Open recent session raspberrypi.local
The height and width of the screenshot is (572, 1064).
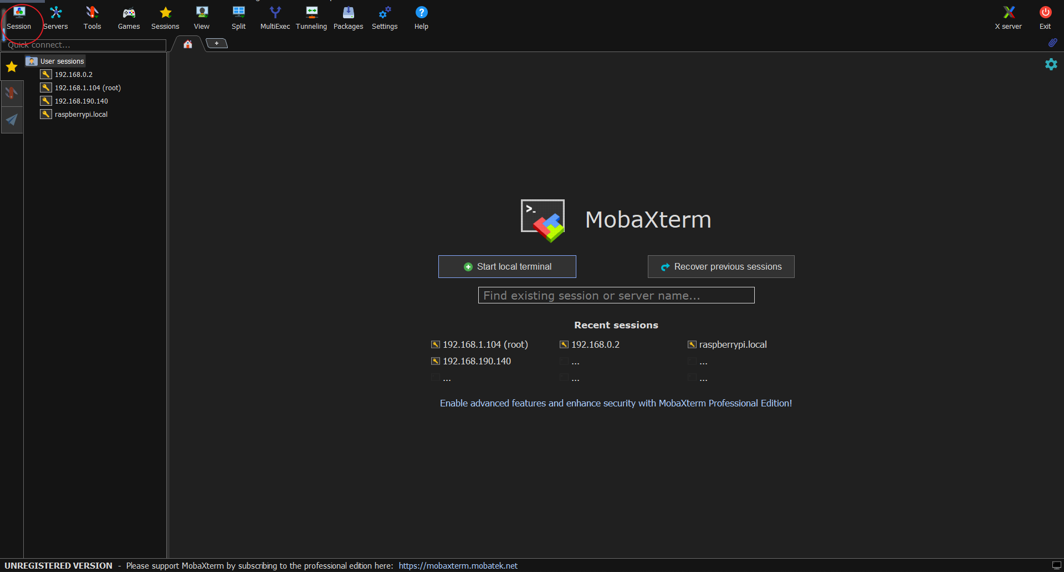click(727, 344)
